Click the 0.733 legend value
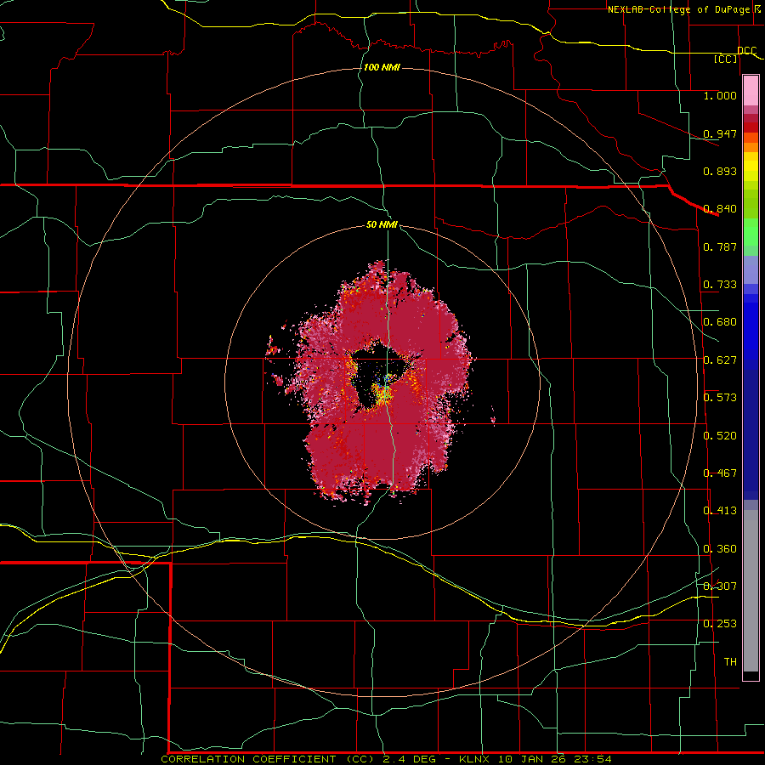The height and width of the screenshot is (765, 765). point(720,285)
